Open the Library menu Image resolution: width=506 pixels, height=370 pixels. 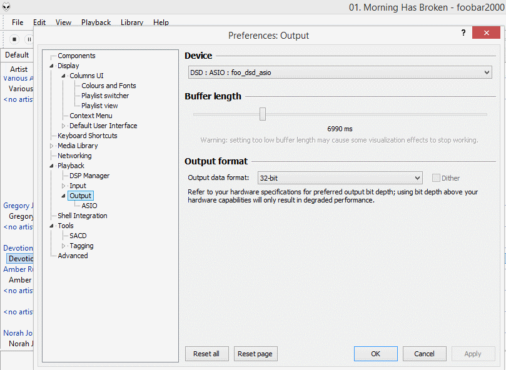[132, 22]
